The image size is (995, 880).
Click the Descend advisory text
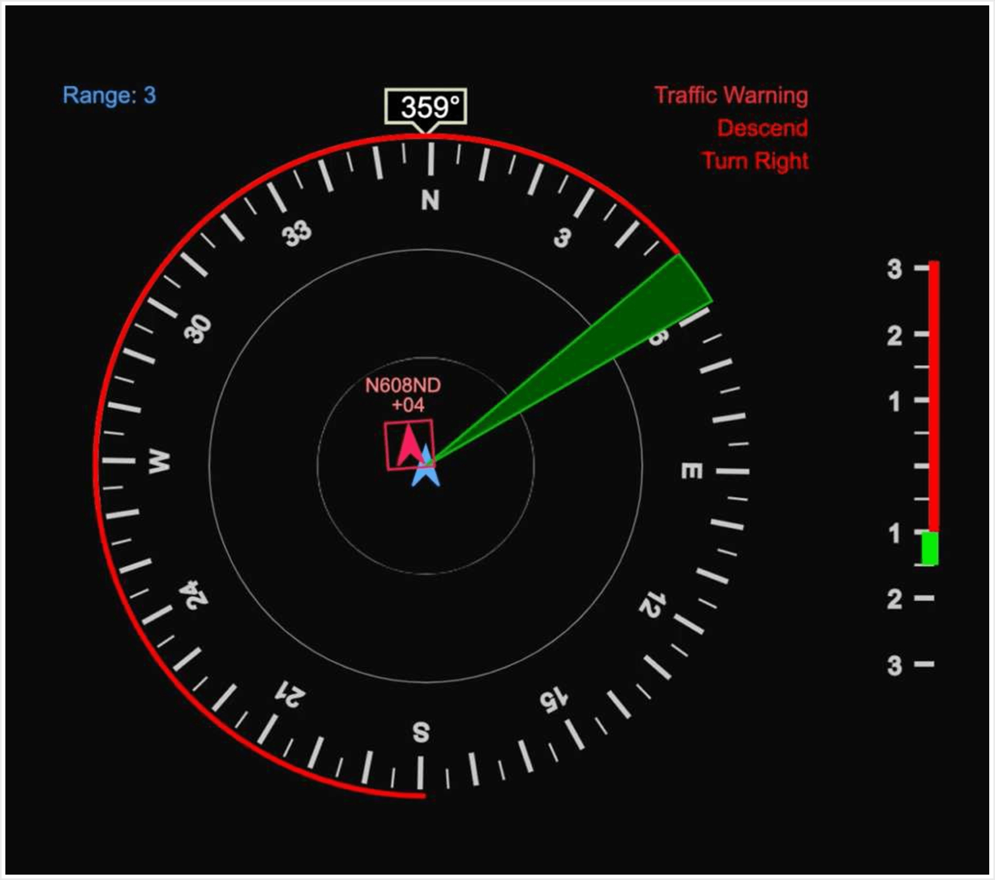click(x=762, y=128)
